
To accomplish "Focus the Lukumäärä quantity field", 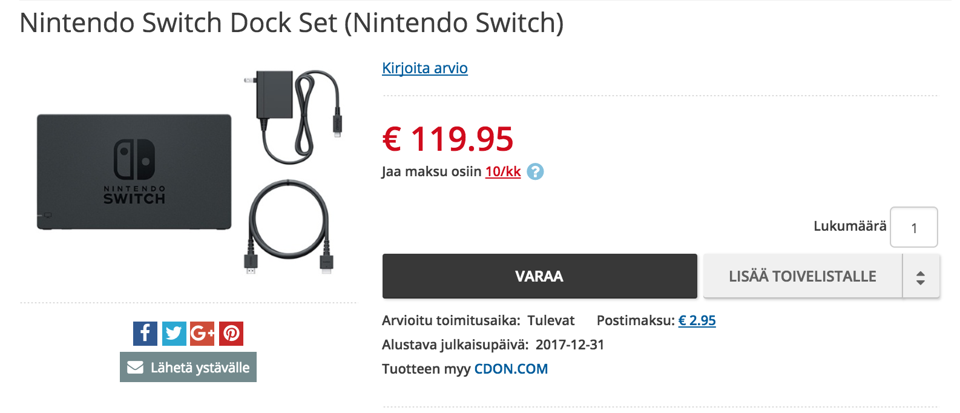I will click(913, 228).
